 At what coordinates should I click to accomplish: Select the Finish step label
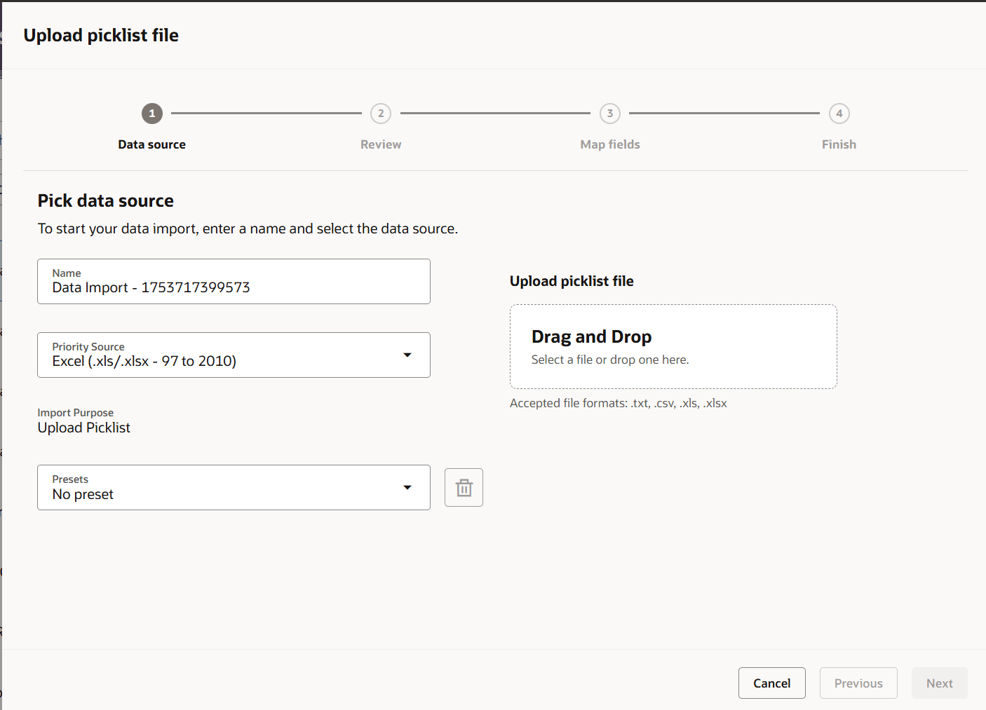point(839,144)
